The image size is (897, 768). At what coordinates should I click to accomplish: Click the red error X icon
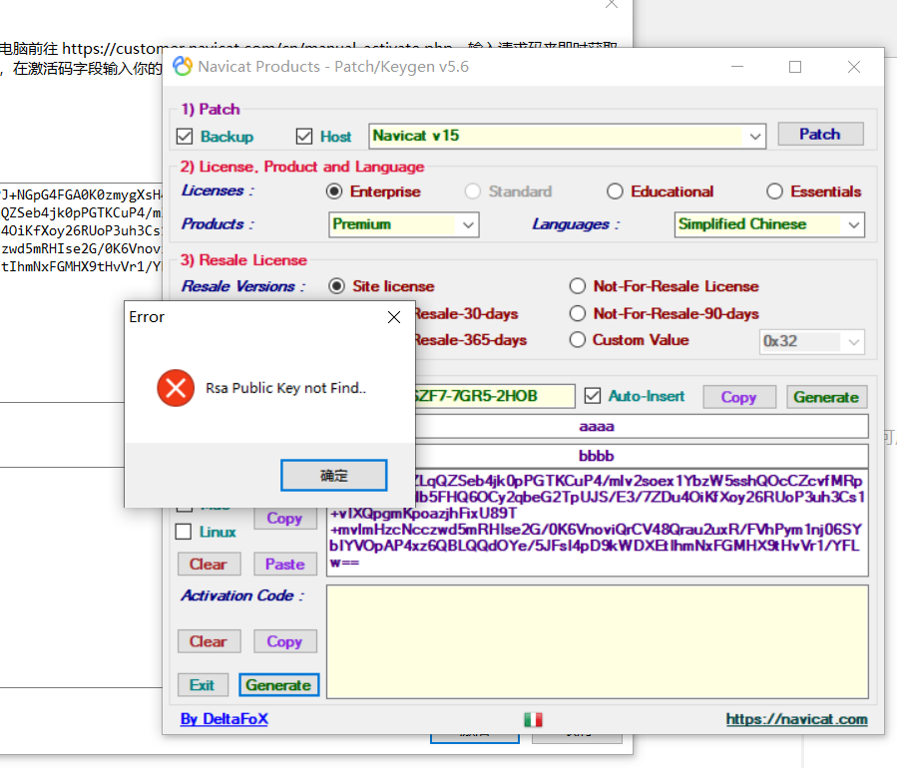tap(176, 388)
